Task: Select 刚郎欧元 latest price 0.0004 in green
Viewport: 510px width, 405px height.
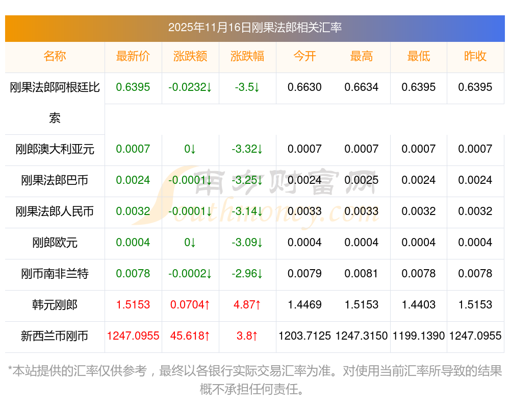Action: (x=133, y=243)
